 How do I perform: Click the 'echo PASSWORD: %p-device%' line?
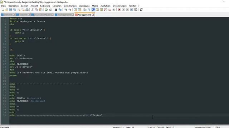pos(27,101)
